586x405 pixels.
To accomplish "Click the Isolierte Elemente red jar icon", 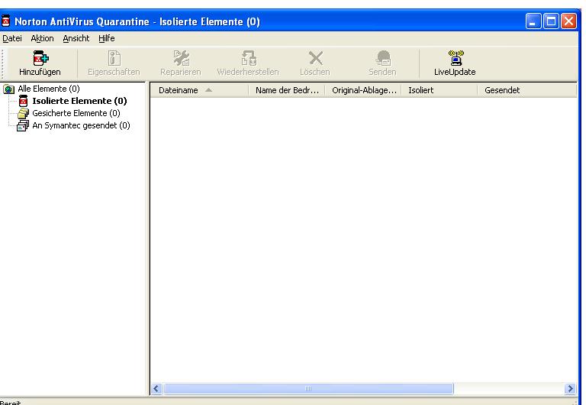I will [x=23, y=101].
